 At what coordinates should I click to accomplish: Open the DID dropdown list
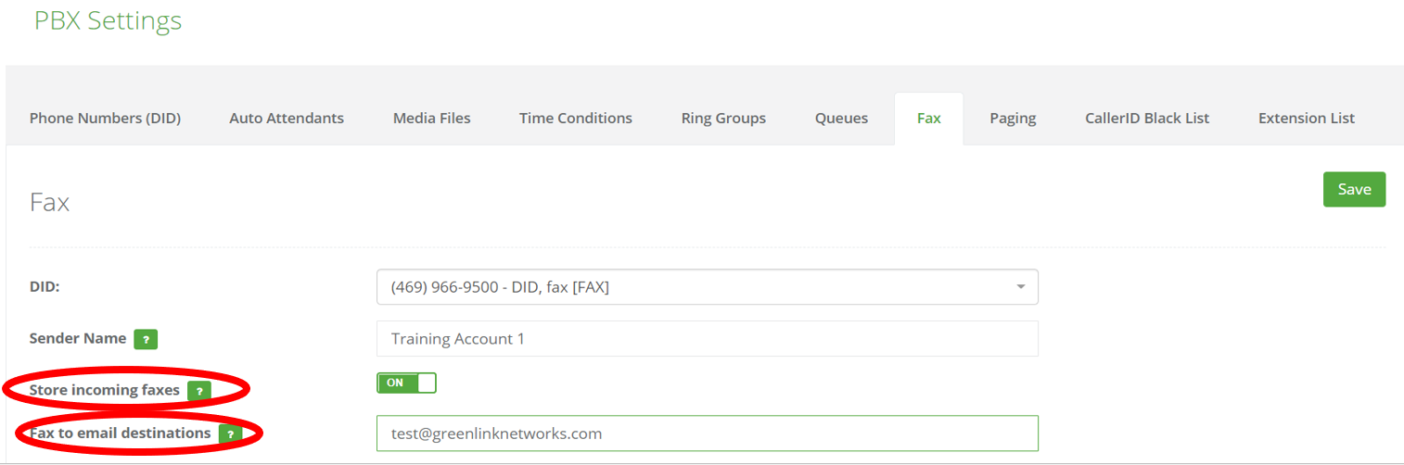click(708, 287)
